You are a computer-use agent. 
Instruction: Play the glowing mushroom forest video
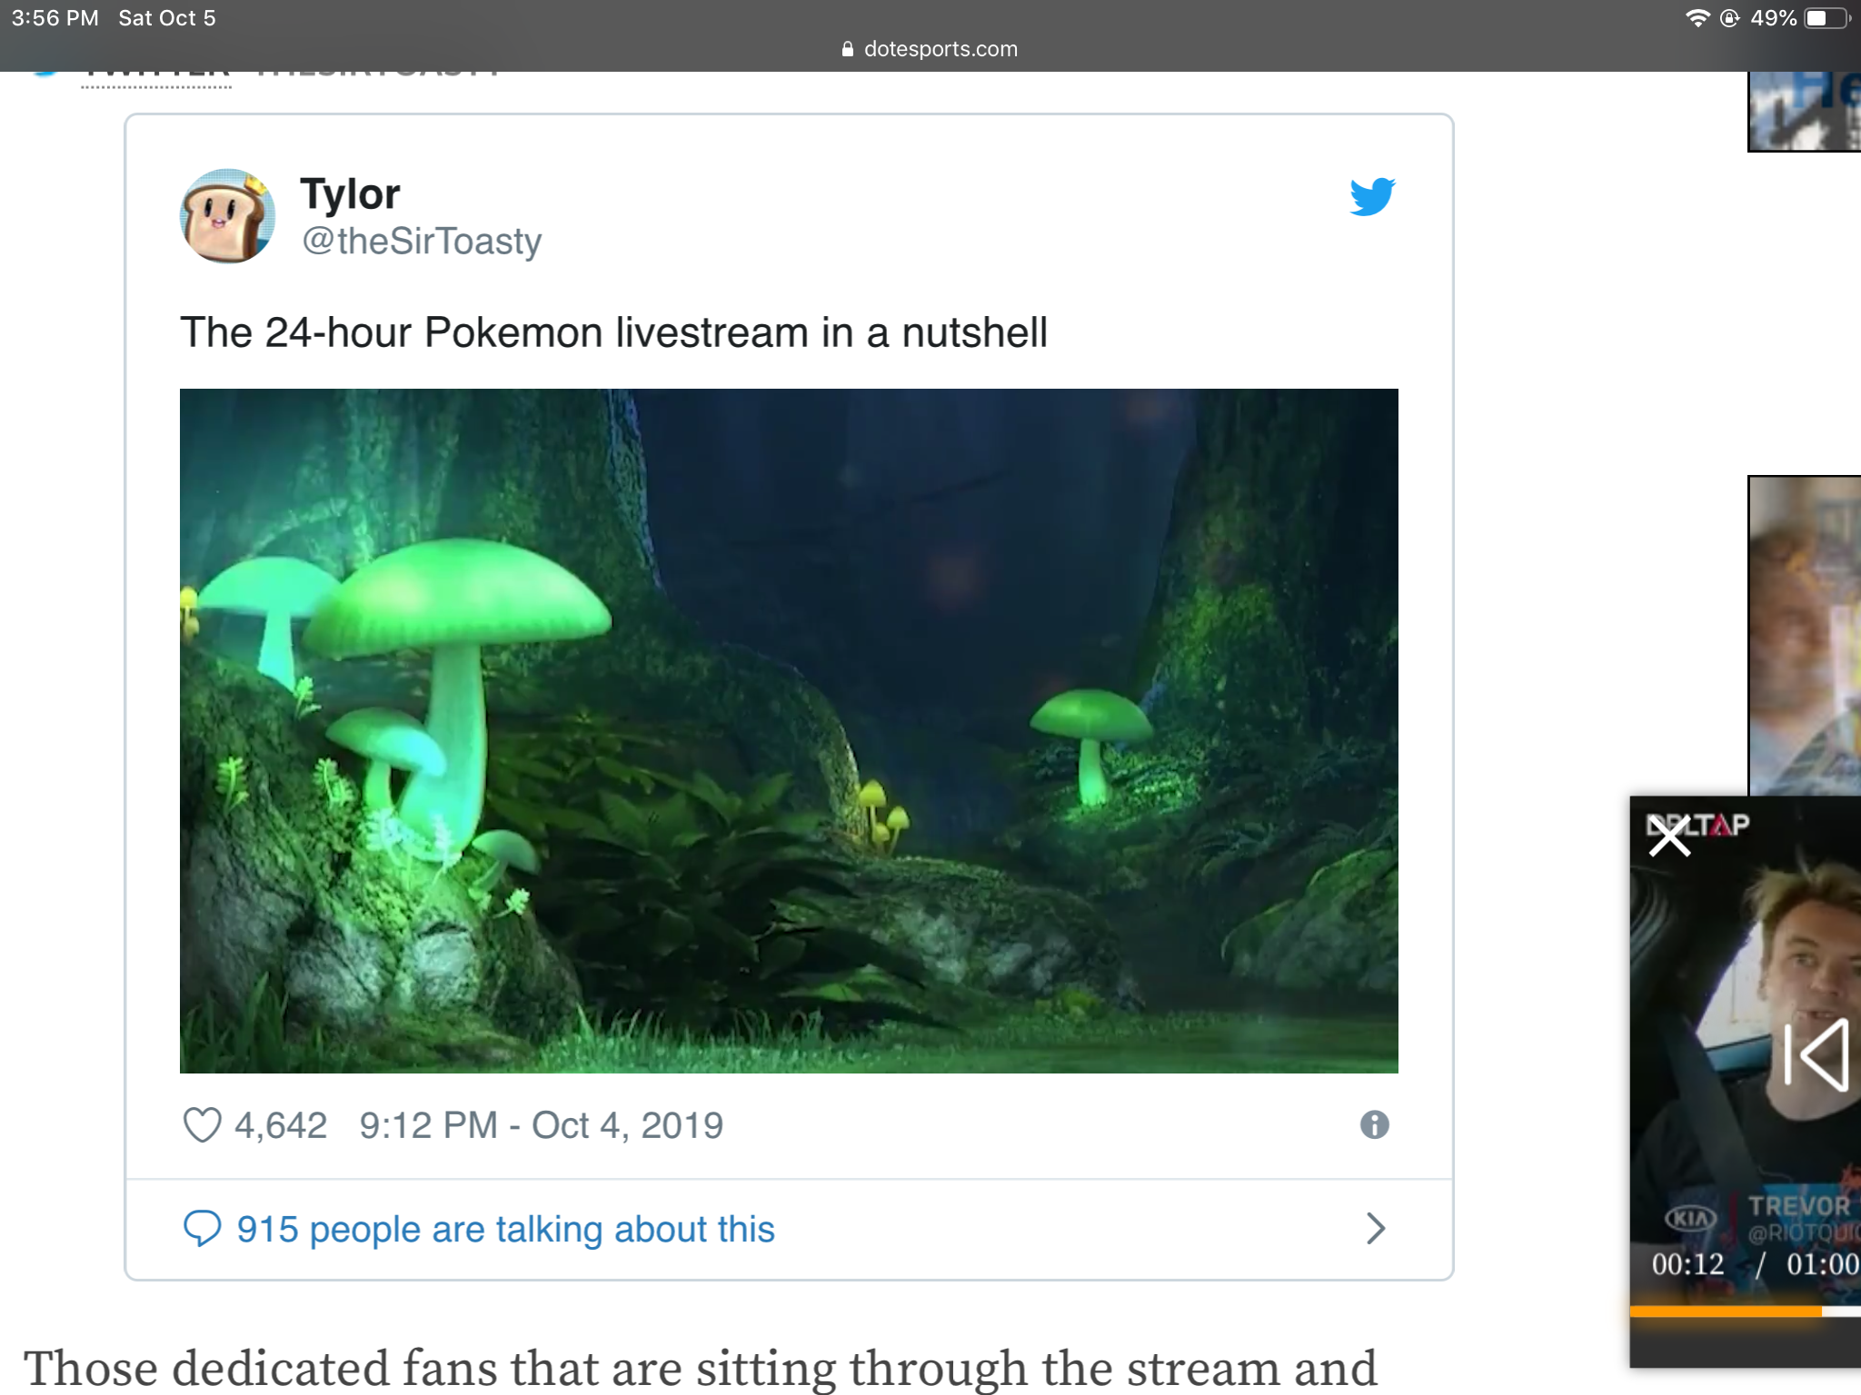coord(789,730)
